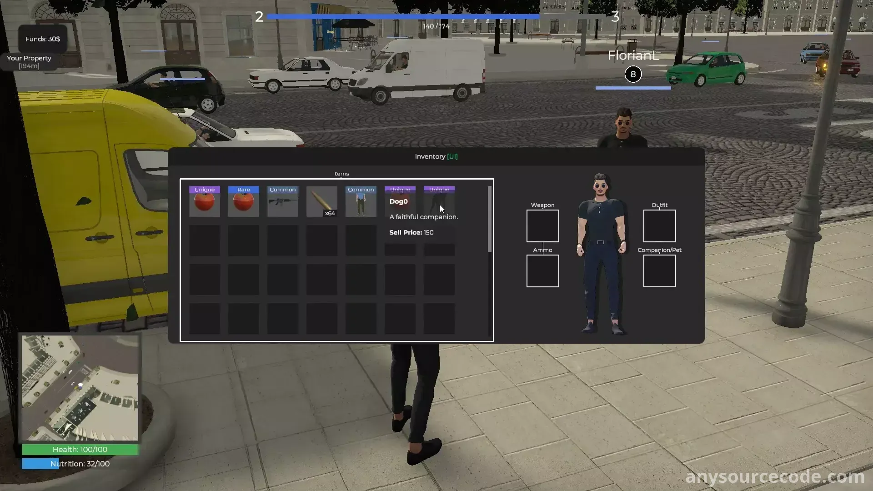Select the Unique apple item
Image resolution: width=873 pixels, height=491 pixels.
205,202
